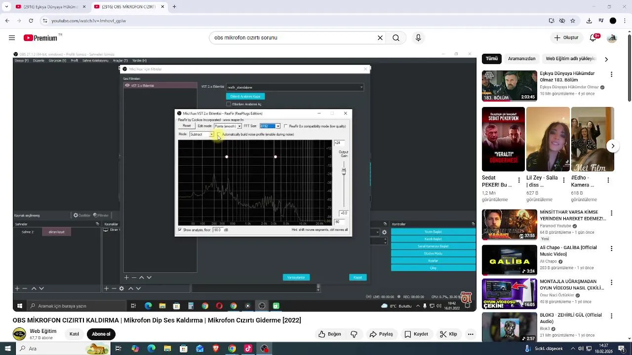Viewport: 632px width, 355px height.
Task: Click Beğen like button
Action: pyautogui.click(x=330, y=334)
